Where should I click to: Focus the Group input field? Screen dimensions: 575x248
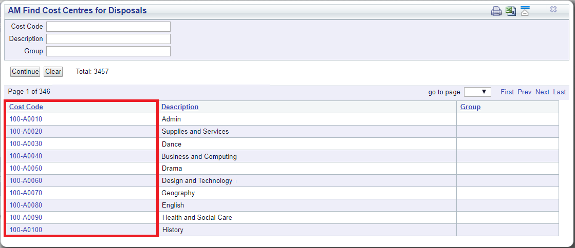tap(108, 51)
